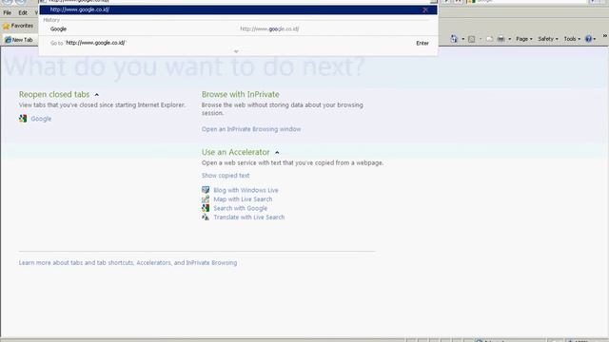609x342 pixels.
Task: Open the Edit menu
Action: click(x=23, y=12)
